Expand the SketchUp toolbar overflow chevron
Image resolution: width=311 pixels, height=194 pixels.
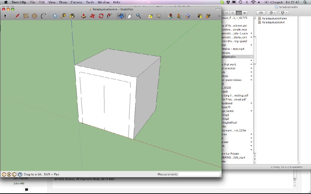[219, 16]
